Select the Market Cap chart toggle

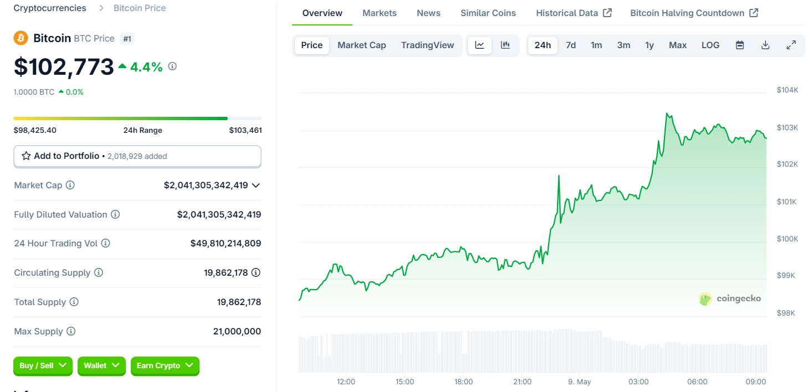(x=362, y=45)
